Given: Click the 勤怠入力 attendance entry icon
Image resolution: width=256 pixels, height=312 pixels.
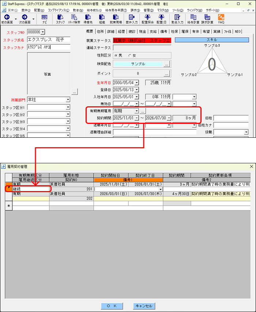Looking at the screenshot, I should (177, 17).
